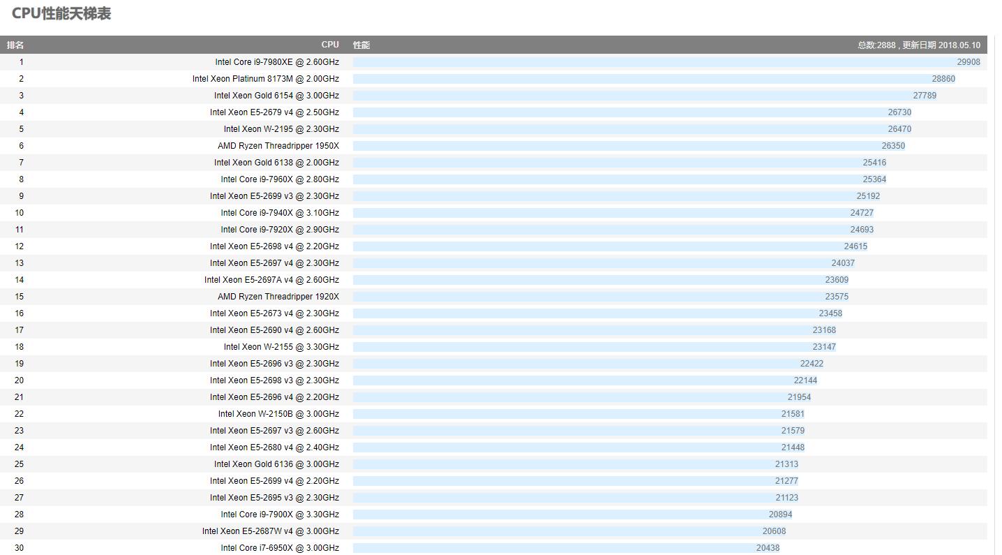Select Intel Xeon E5-2697A v4 @ 2.60GHz
Image resolution: width=1002 pixels, height=555 pixels.
click(x=271, y=280)
